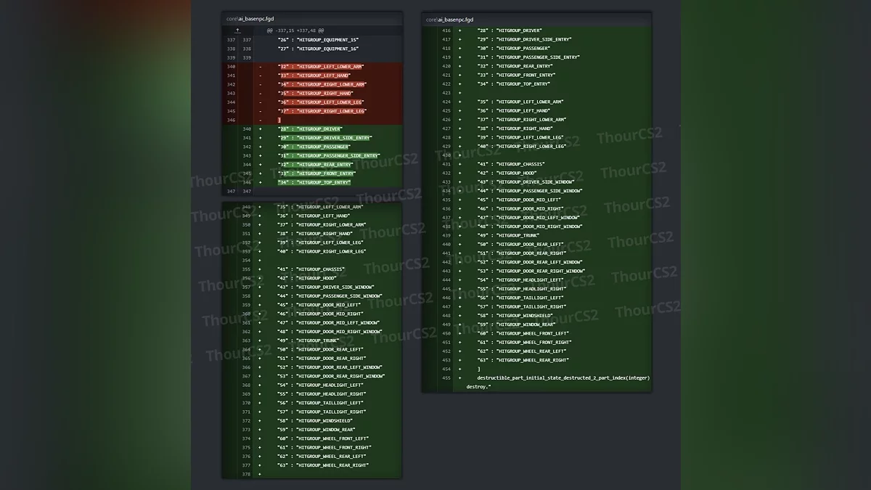This screenshot has height=490, width=871.
Task: Select removed line 343 with HITGROUP_RIGHT_HAND
Action: coord(315,94)
